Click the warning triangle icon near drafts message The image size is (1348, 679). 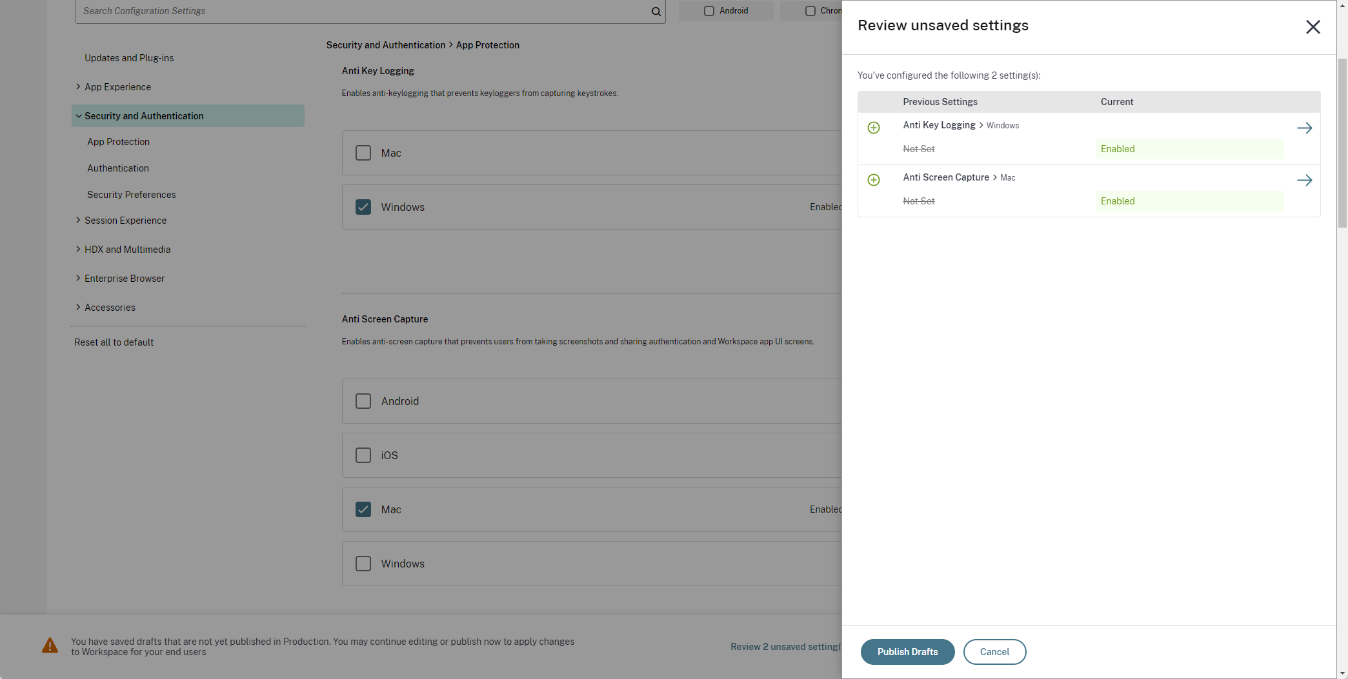pos(50,645)
